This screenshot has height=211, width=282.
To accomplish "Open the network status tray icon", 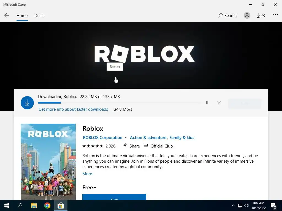I will 240,206.
